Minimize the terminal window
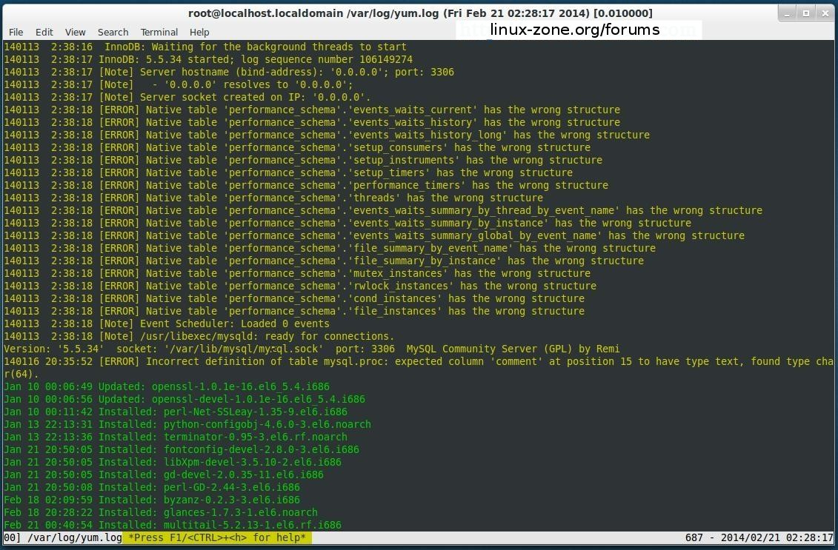 [x=788, y=13]
